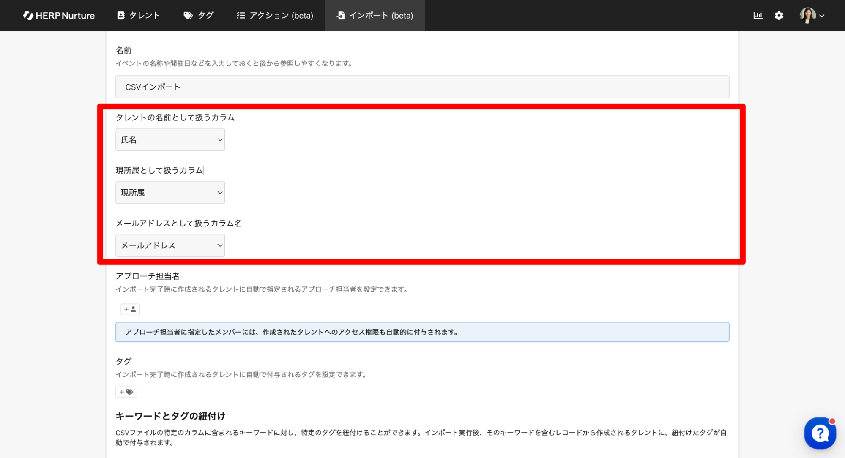
Task: Click the タグ tag icon in navbar
Action: pos(188,16)
